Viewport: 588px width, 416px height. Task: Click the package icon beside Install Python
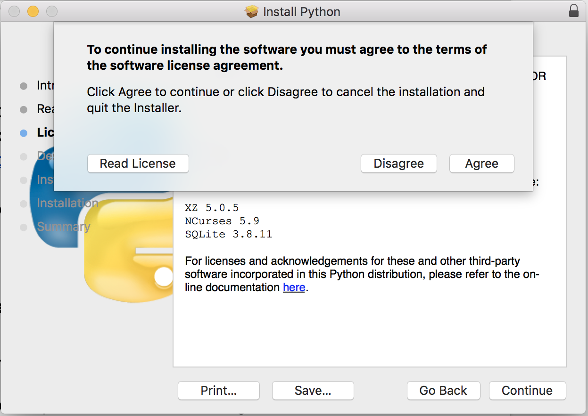pos(252,11)
